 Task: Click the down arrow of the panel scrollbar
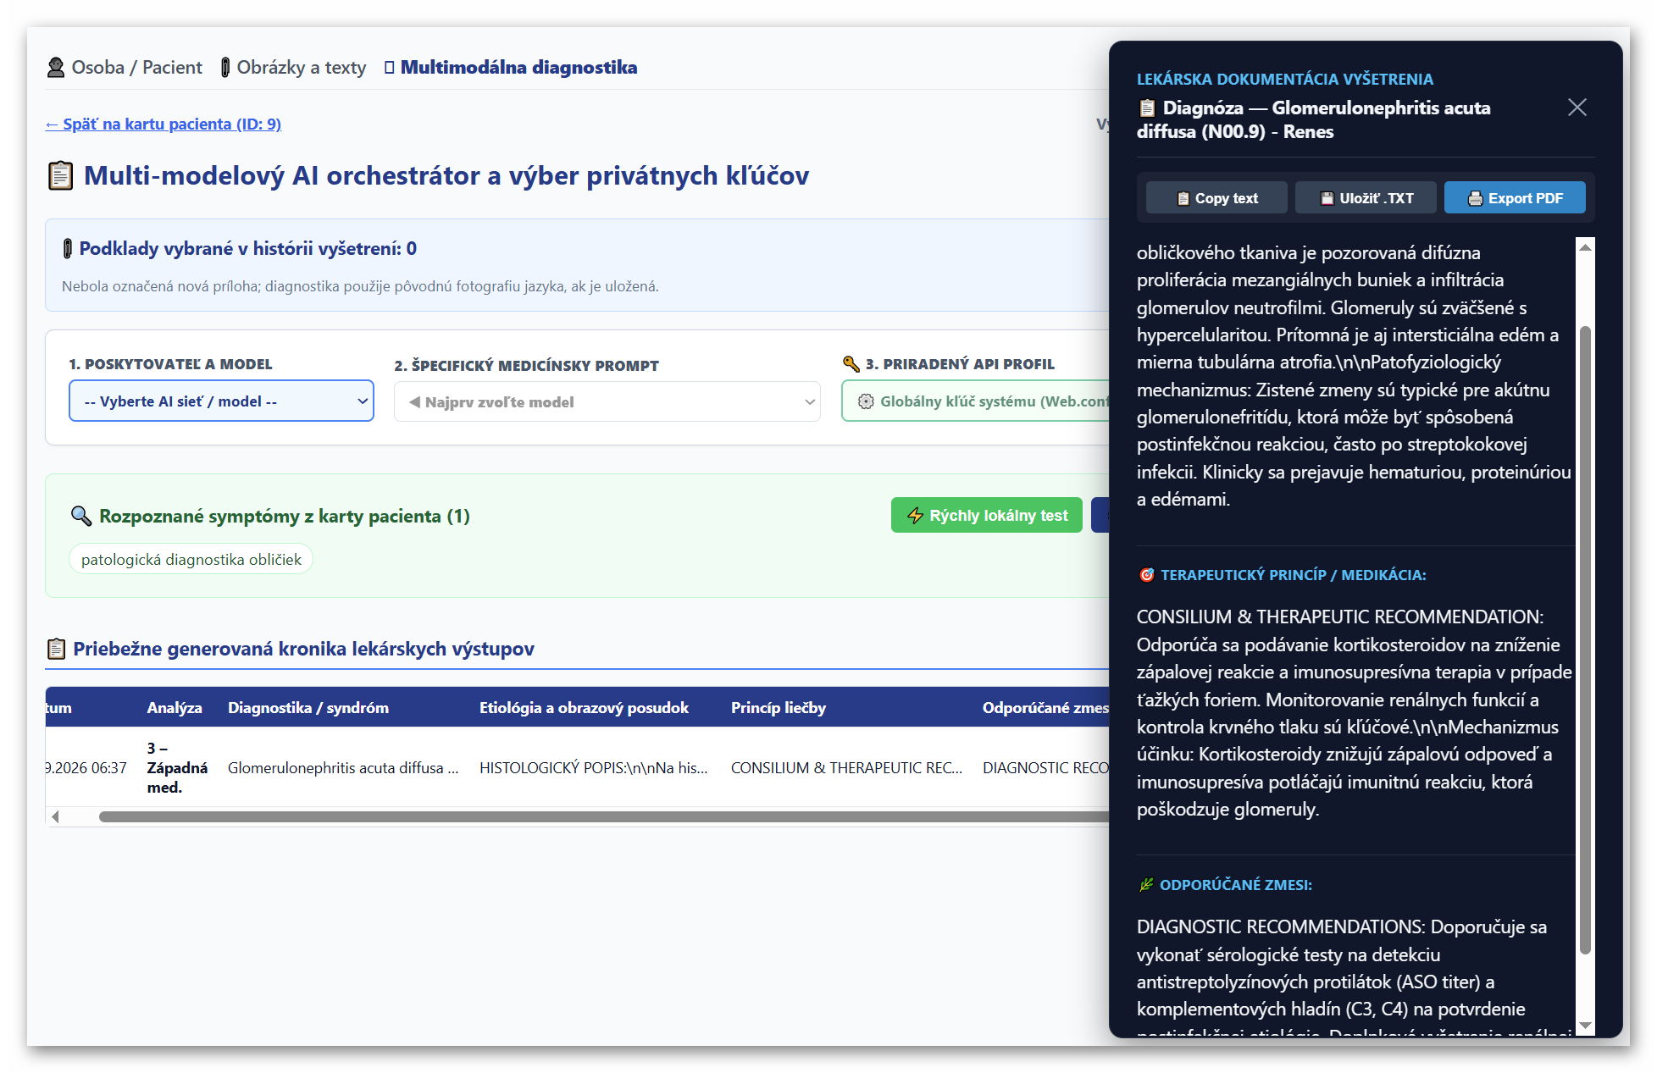(1585, 1026)
